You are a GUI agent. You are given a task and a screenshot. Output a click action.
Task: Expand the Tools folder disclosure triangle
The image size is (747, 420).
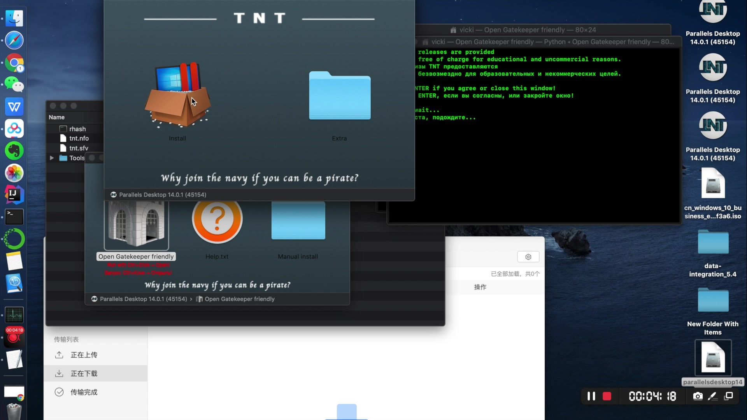[x=51, y=158]
